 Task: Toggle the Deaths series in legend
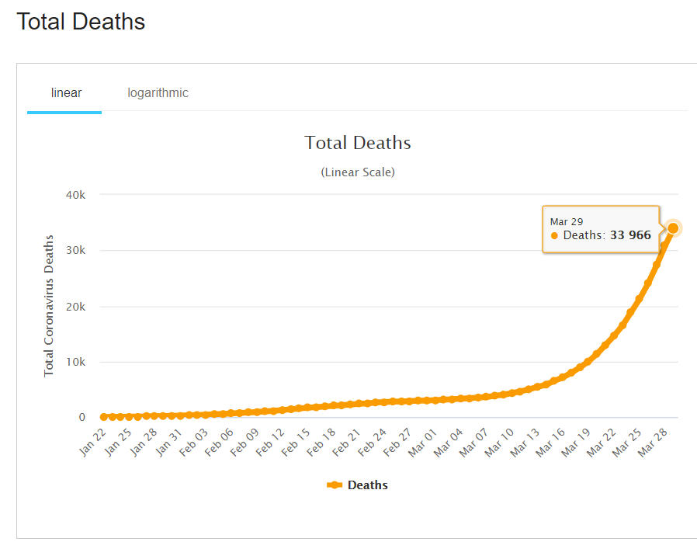[x=367, y=485]
